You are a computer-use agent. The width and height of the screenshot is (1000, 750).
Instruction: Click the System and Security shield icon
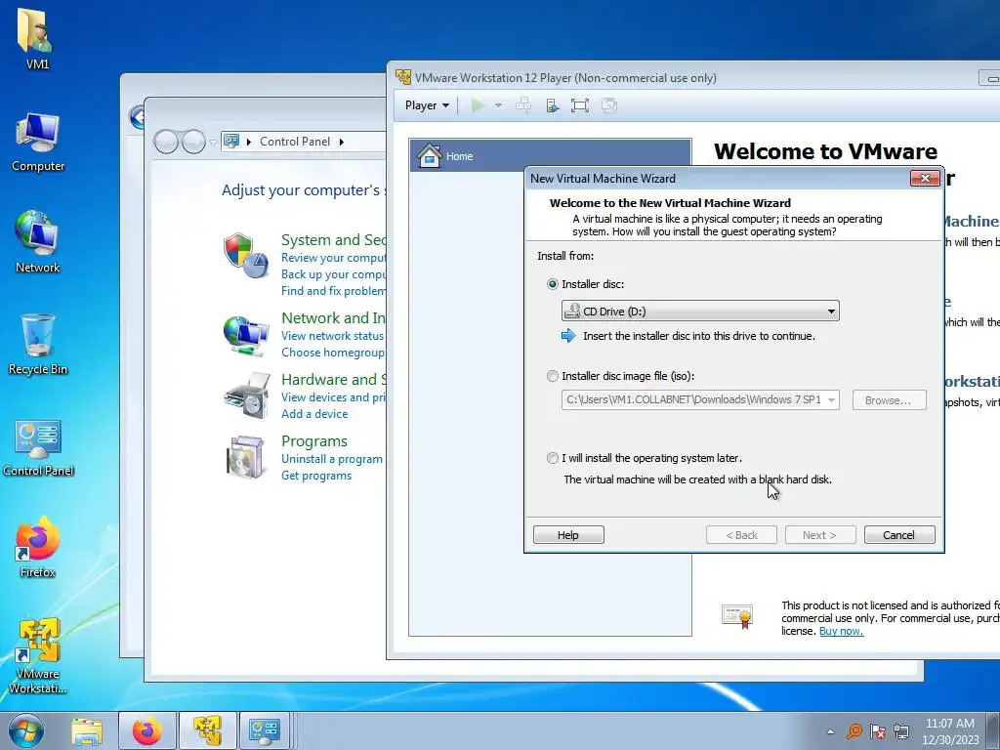coord(245,255)
